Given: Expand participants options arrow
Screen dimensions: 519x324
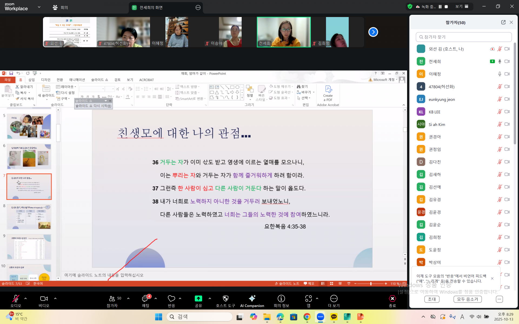Looking at the screenshot, I should (128, 299).
